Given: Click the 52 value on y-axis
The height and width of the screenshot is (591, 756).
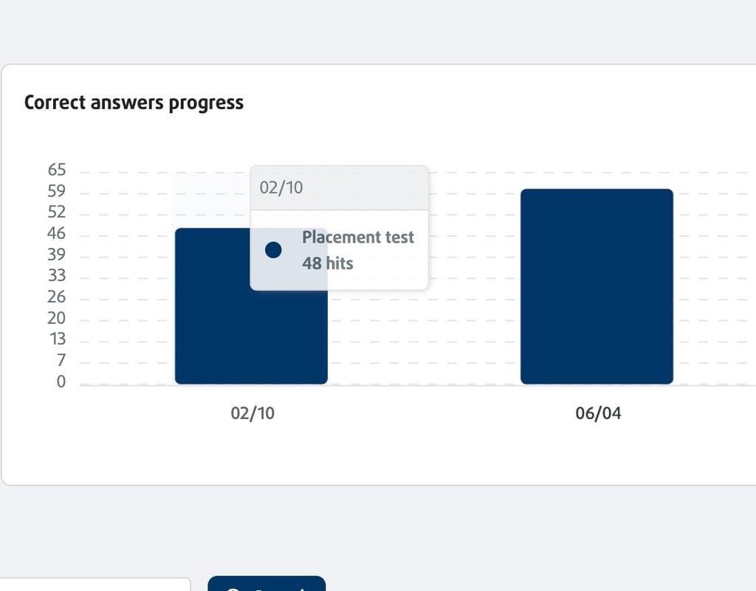Looking at the screenshot, I should 56,212.
